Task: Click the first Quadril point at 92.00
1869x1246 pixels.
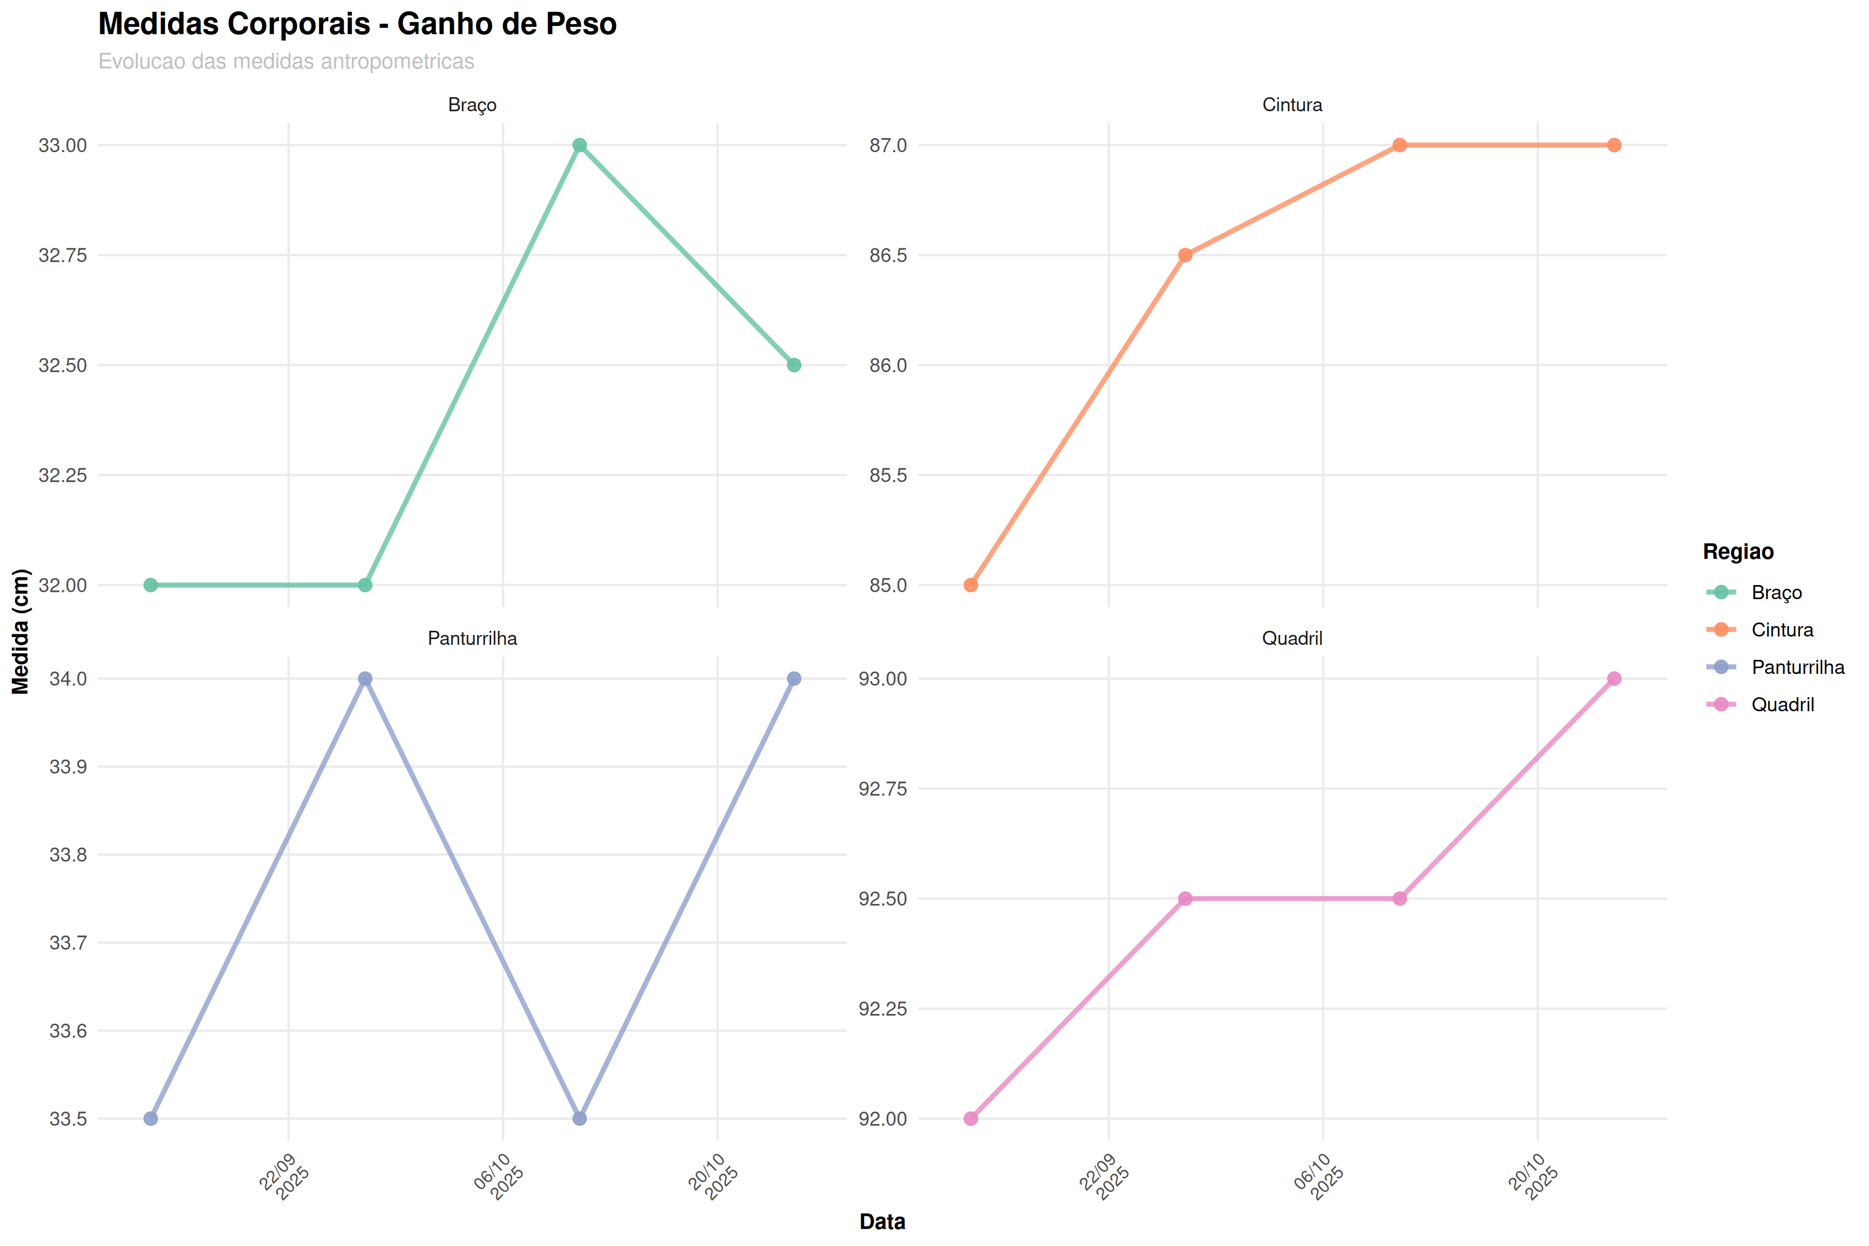Action: (x=970, y=1119)
